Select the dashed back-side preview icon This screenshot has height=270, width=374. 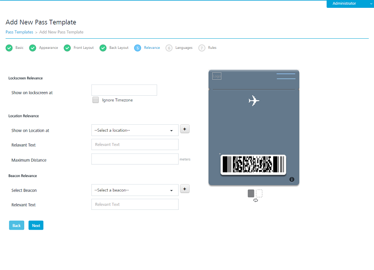pos(259,193)
